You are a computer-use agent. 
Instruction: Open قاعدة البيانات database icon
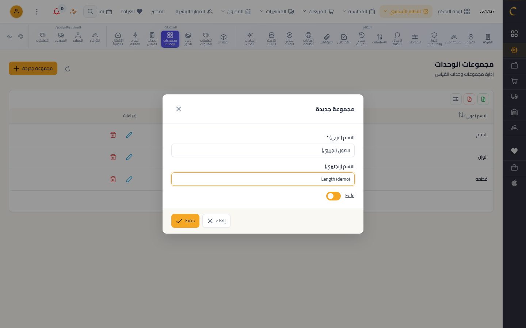(271, 39)
